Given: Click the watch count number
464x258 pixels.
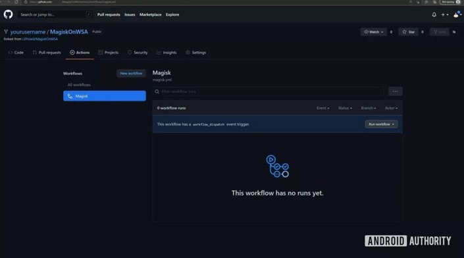Looking at the screenshot, I should (391, 32).
